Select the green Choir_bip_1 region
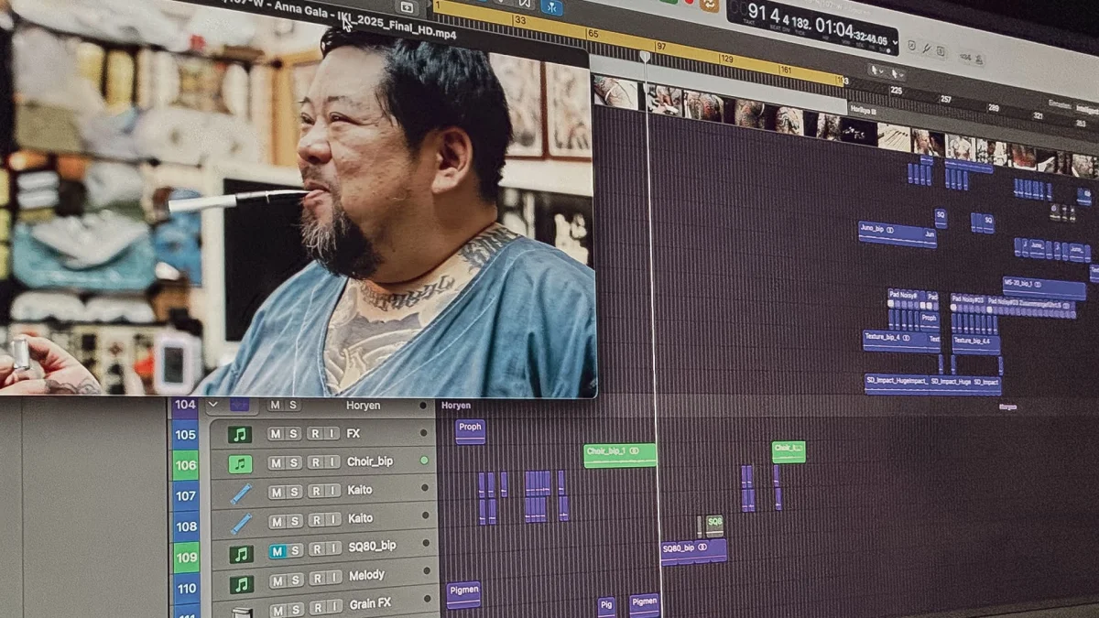Viewport: 1099px width, 618px height. pyautogui.click(x=620, y=455)
